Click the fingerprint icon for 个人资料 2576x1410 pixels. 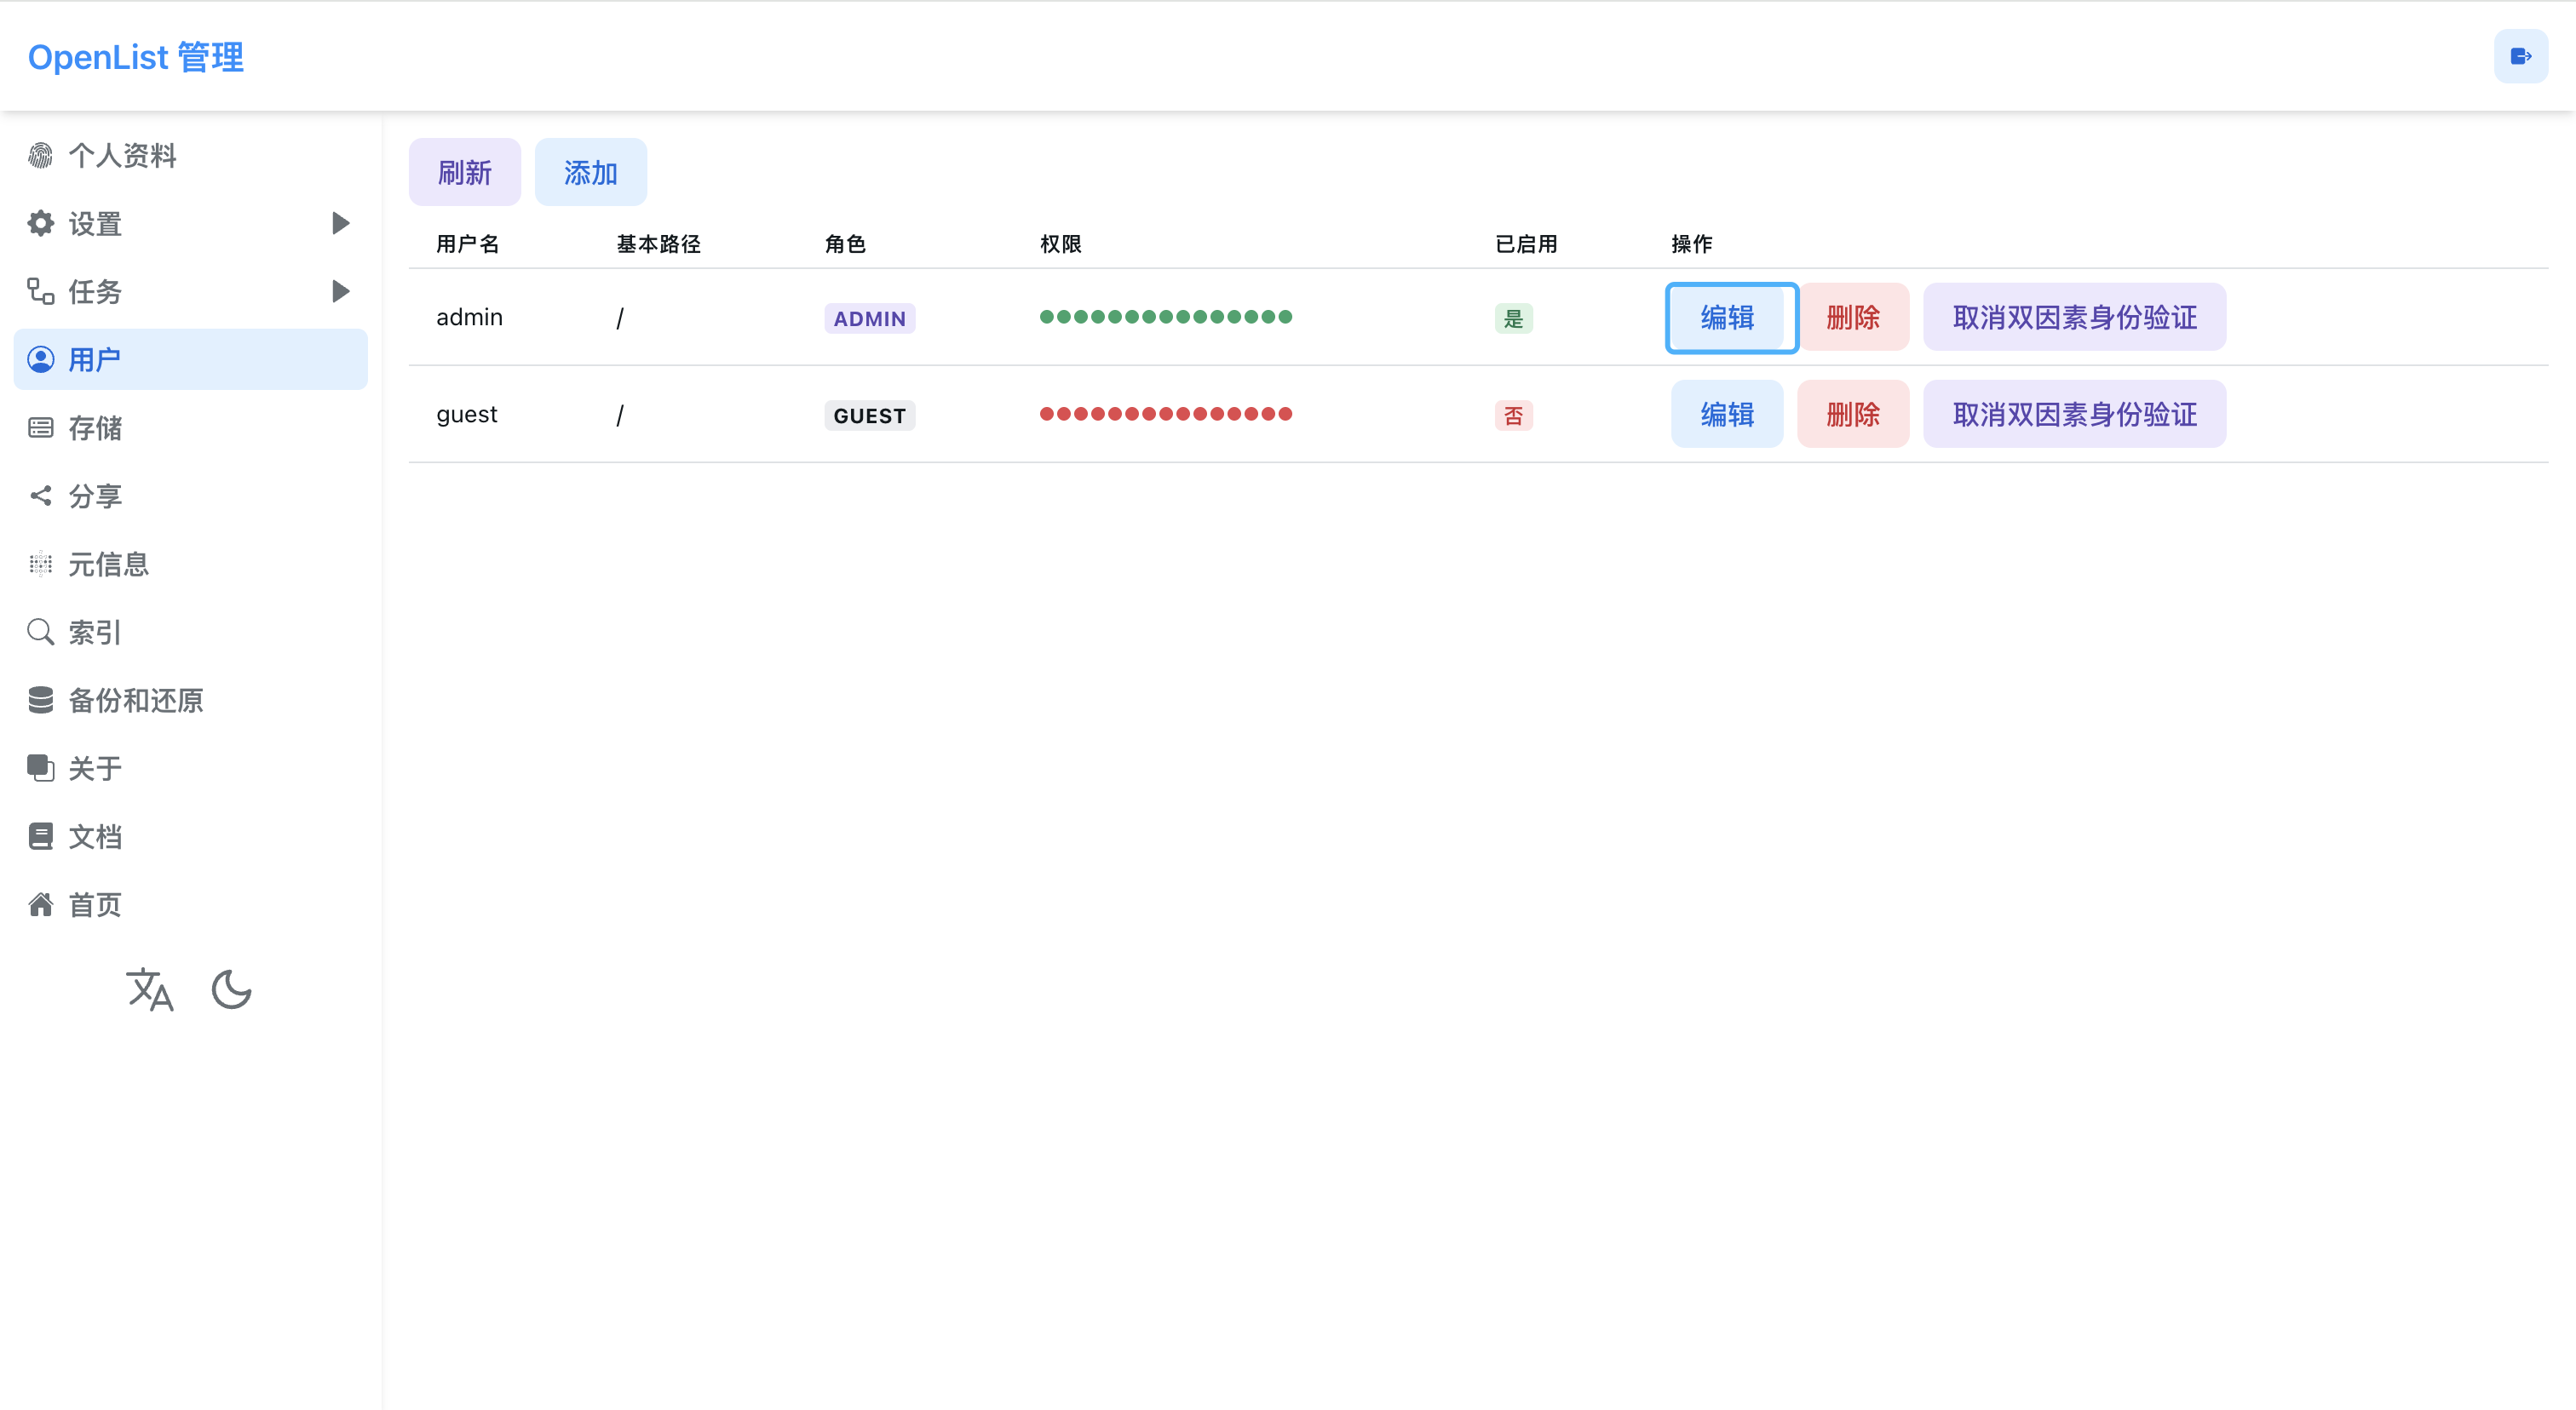[x=40, y=155]
